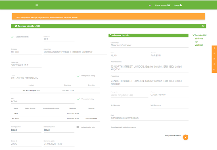Click the Account details: 4937 title
This screenshot has height=150, width=217.
(x=29, y=26)
